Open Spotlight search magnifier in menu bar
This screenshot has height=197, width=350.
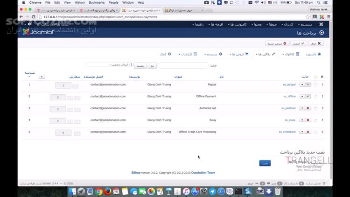pyautogui.click(x=319, y=2)
